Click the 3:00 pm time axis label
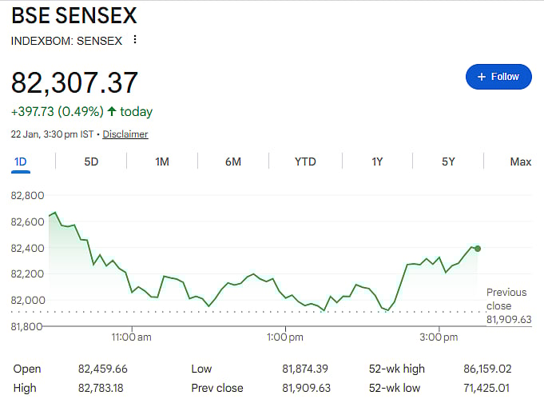The width and height of the screenshot is (544, 407). (x=439, y=337)
